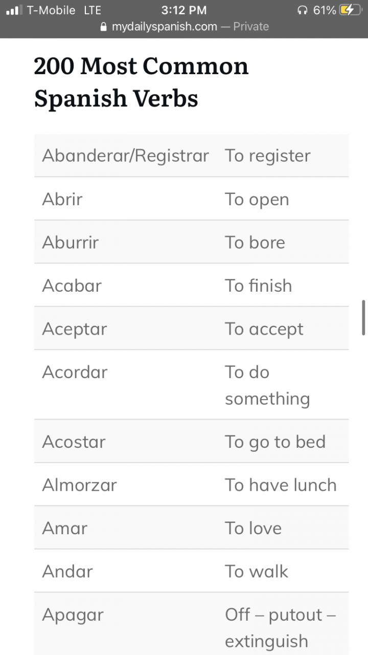Tap the headphones icon in status bar
This screenshot has height=655, width=368.
click(x=303, y=10)
